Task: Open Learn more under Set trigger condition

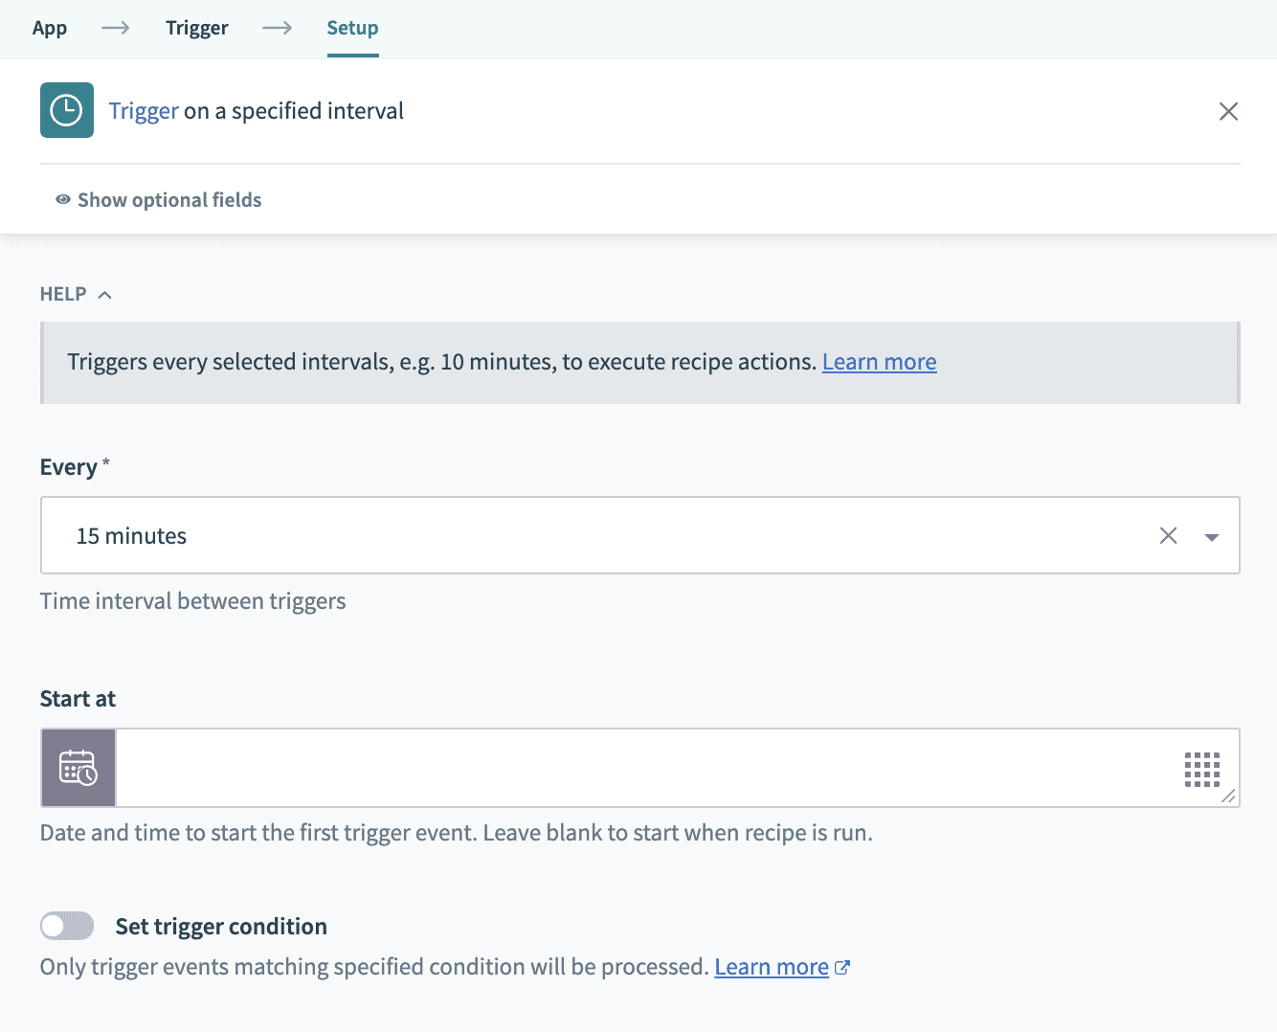Action: tap(771, 967)
